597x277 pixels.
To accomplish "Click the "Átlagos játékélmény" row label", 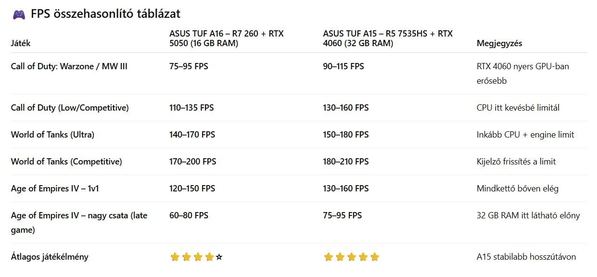I will (50, 257).
